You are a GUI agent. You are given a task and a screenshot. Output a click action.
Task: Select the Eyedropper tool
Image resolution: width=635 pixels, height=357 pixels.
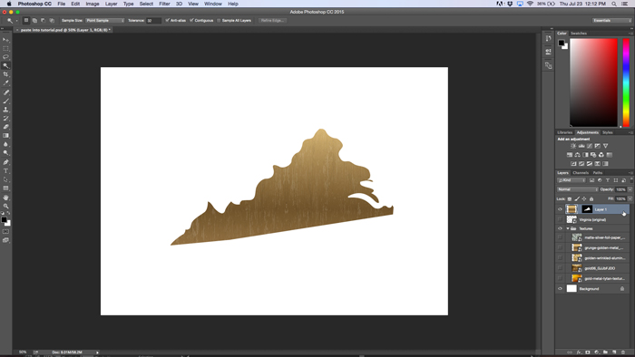pyautogui.click(x=5, y=82)
